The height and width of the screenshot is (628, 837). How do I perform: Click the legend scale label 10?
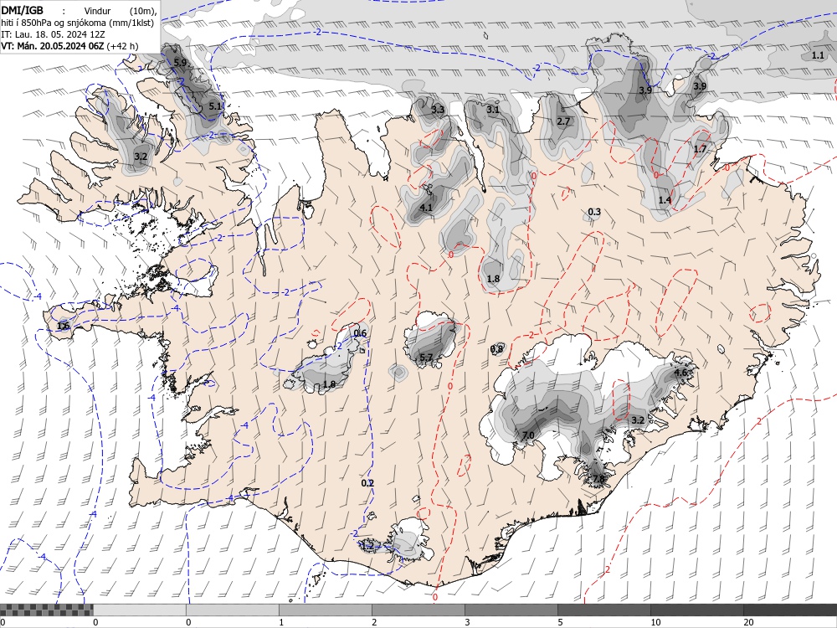tap(655, 622)
